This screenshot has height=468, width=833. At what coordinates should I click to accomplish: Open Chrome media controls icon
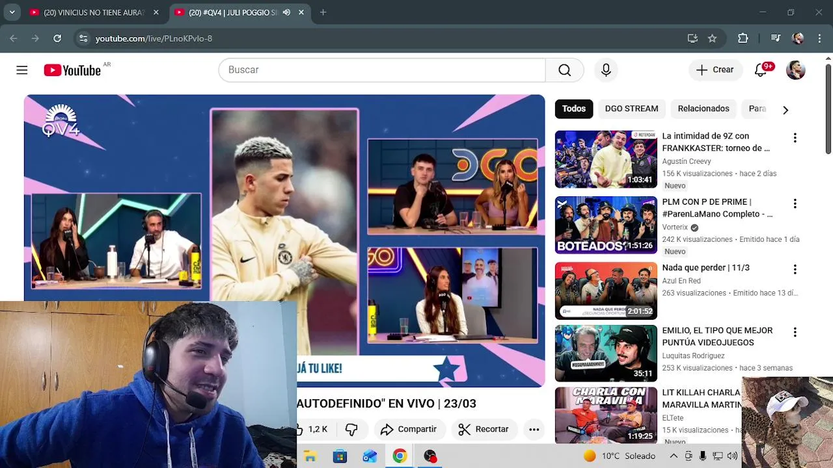[775, 38]
